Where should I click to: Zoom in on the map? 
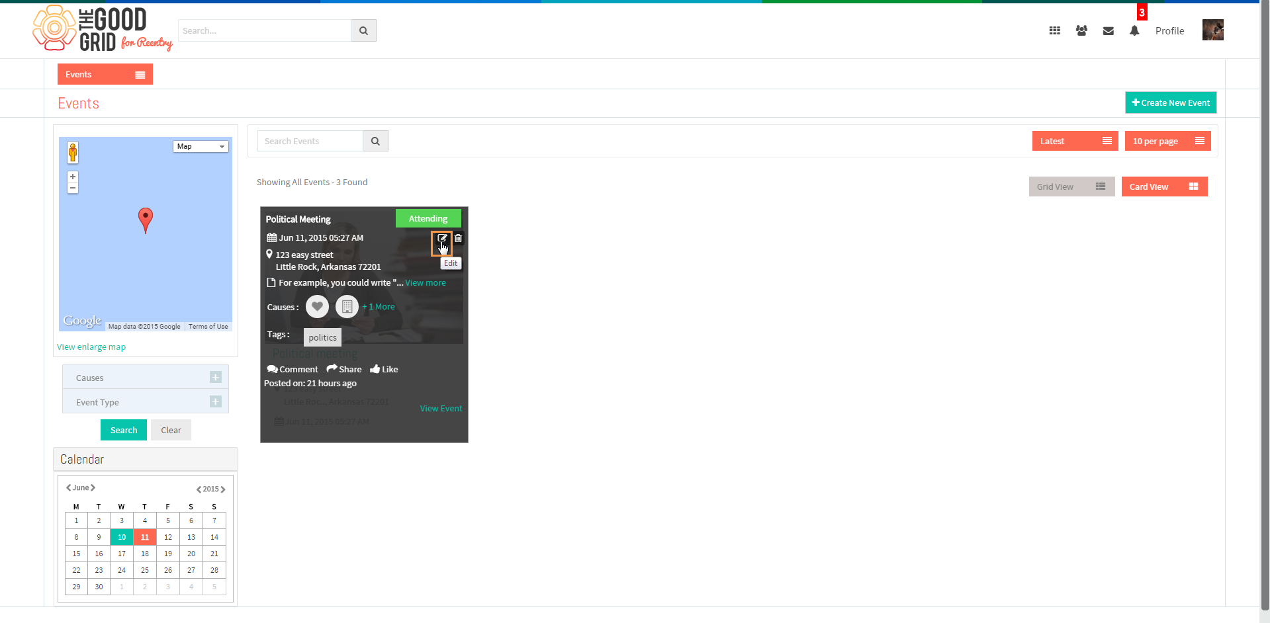73,177
